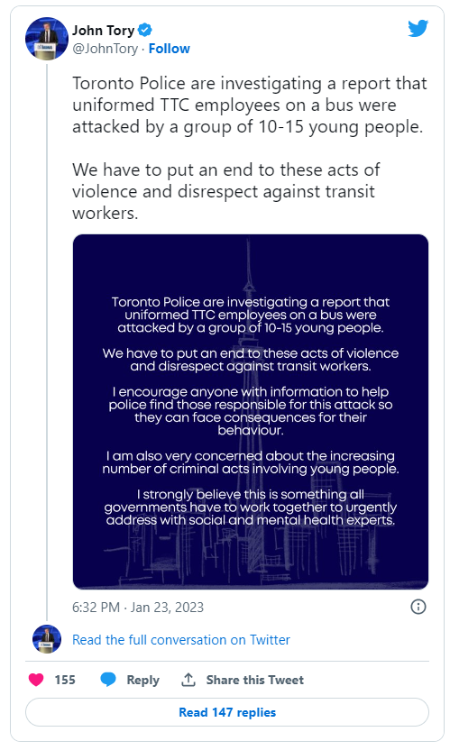This screenshot has width=450, height=750.
Task: Click the Twitter bird logo
Action: 418,29
